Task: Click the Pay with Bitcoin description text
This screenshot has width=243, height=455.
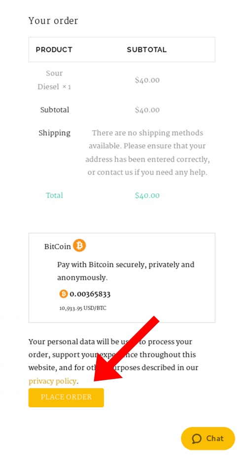Action: point(126,271)
